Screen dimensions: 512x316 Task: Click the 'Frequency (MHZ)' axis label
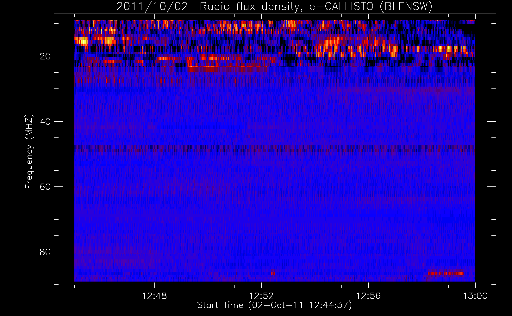pos(29,152)
